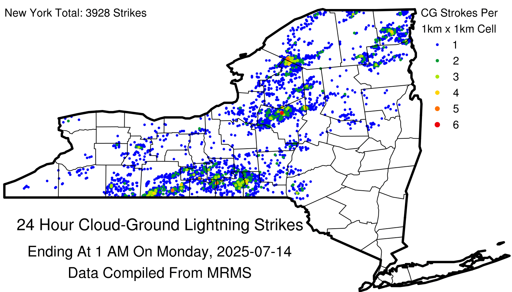Image resolution: width=512 pixels, height=292 pixels.
Task: Click 'Ending At 1 AM On Monday, 2025-07-14'
Action: click(x=160, y=252)
